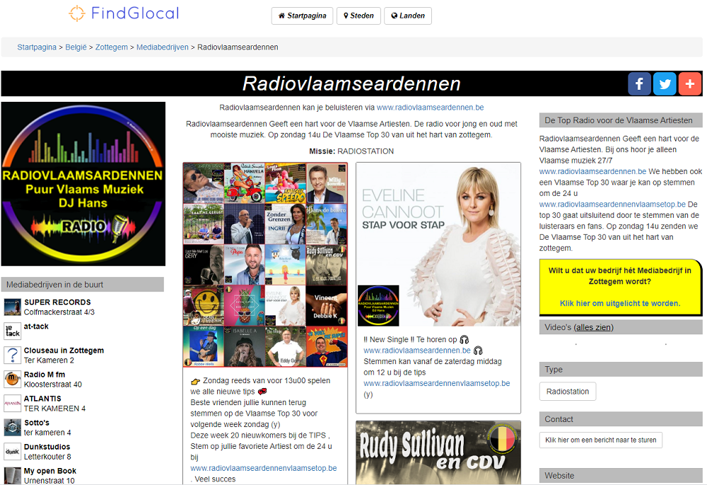Open ATLANTIS listing name
Viewport: 707px width, 485px height.
42,399
